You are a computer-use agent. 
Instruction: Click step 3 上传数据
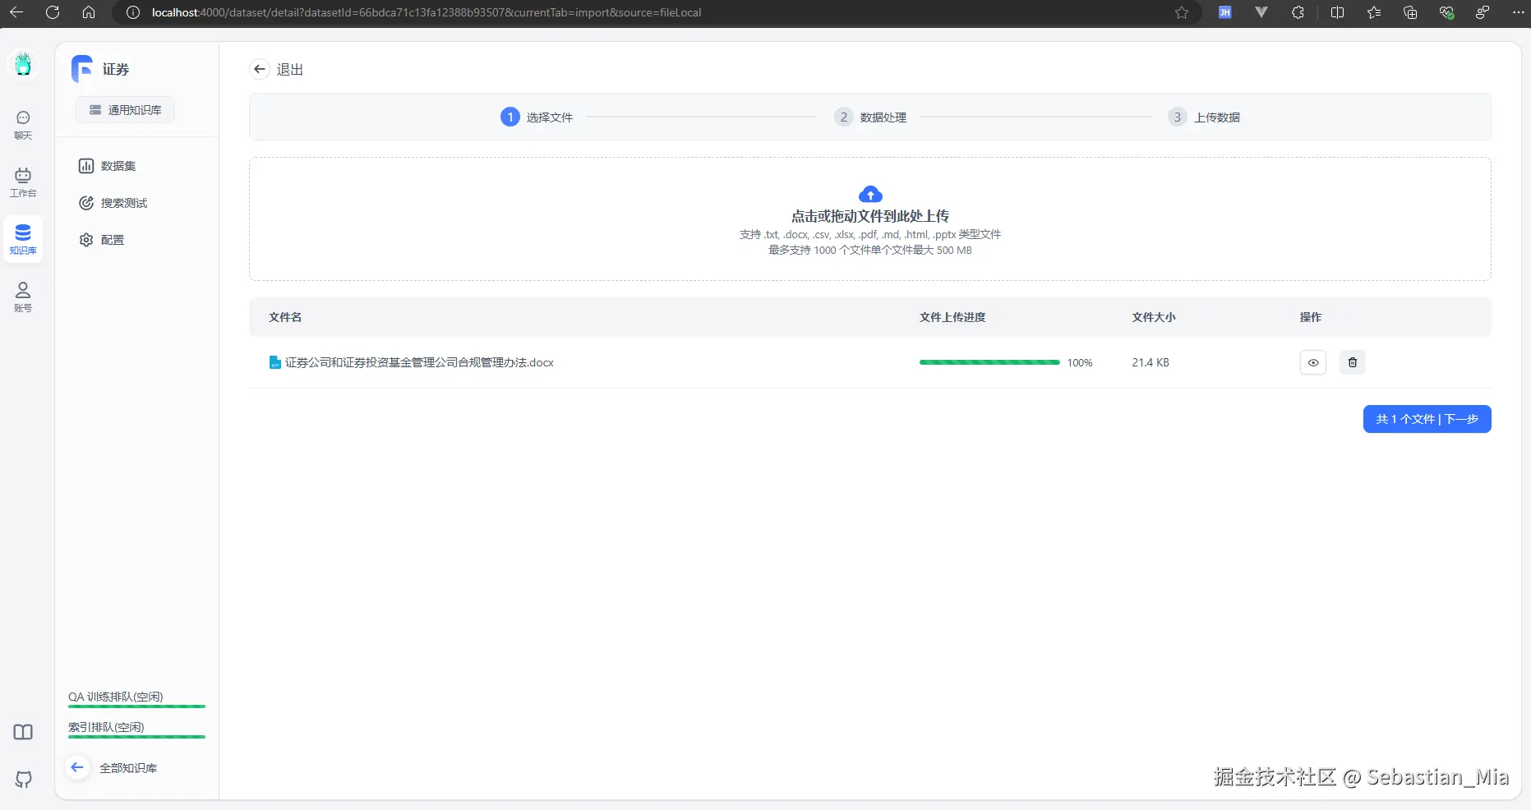[1204, 117]
